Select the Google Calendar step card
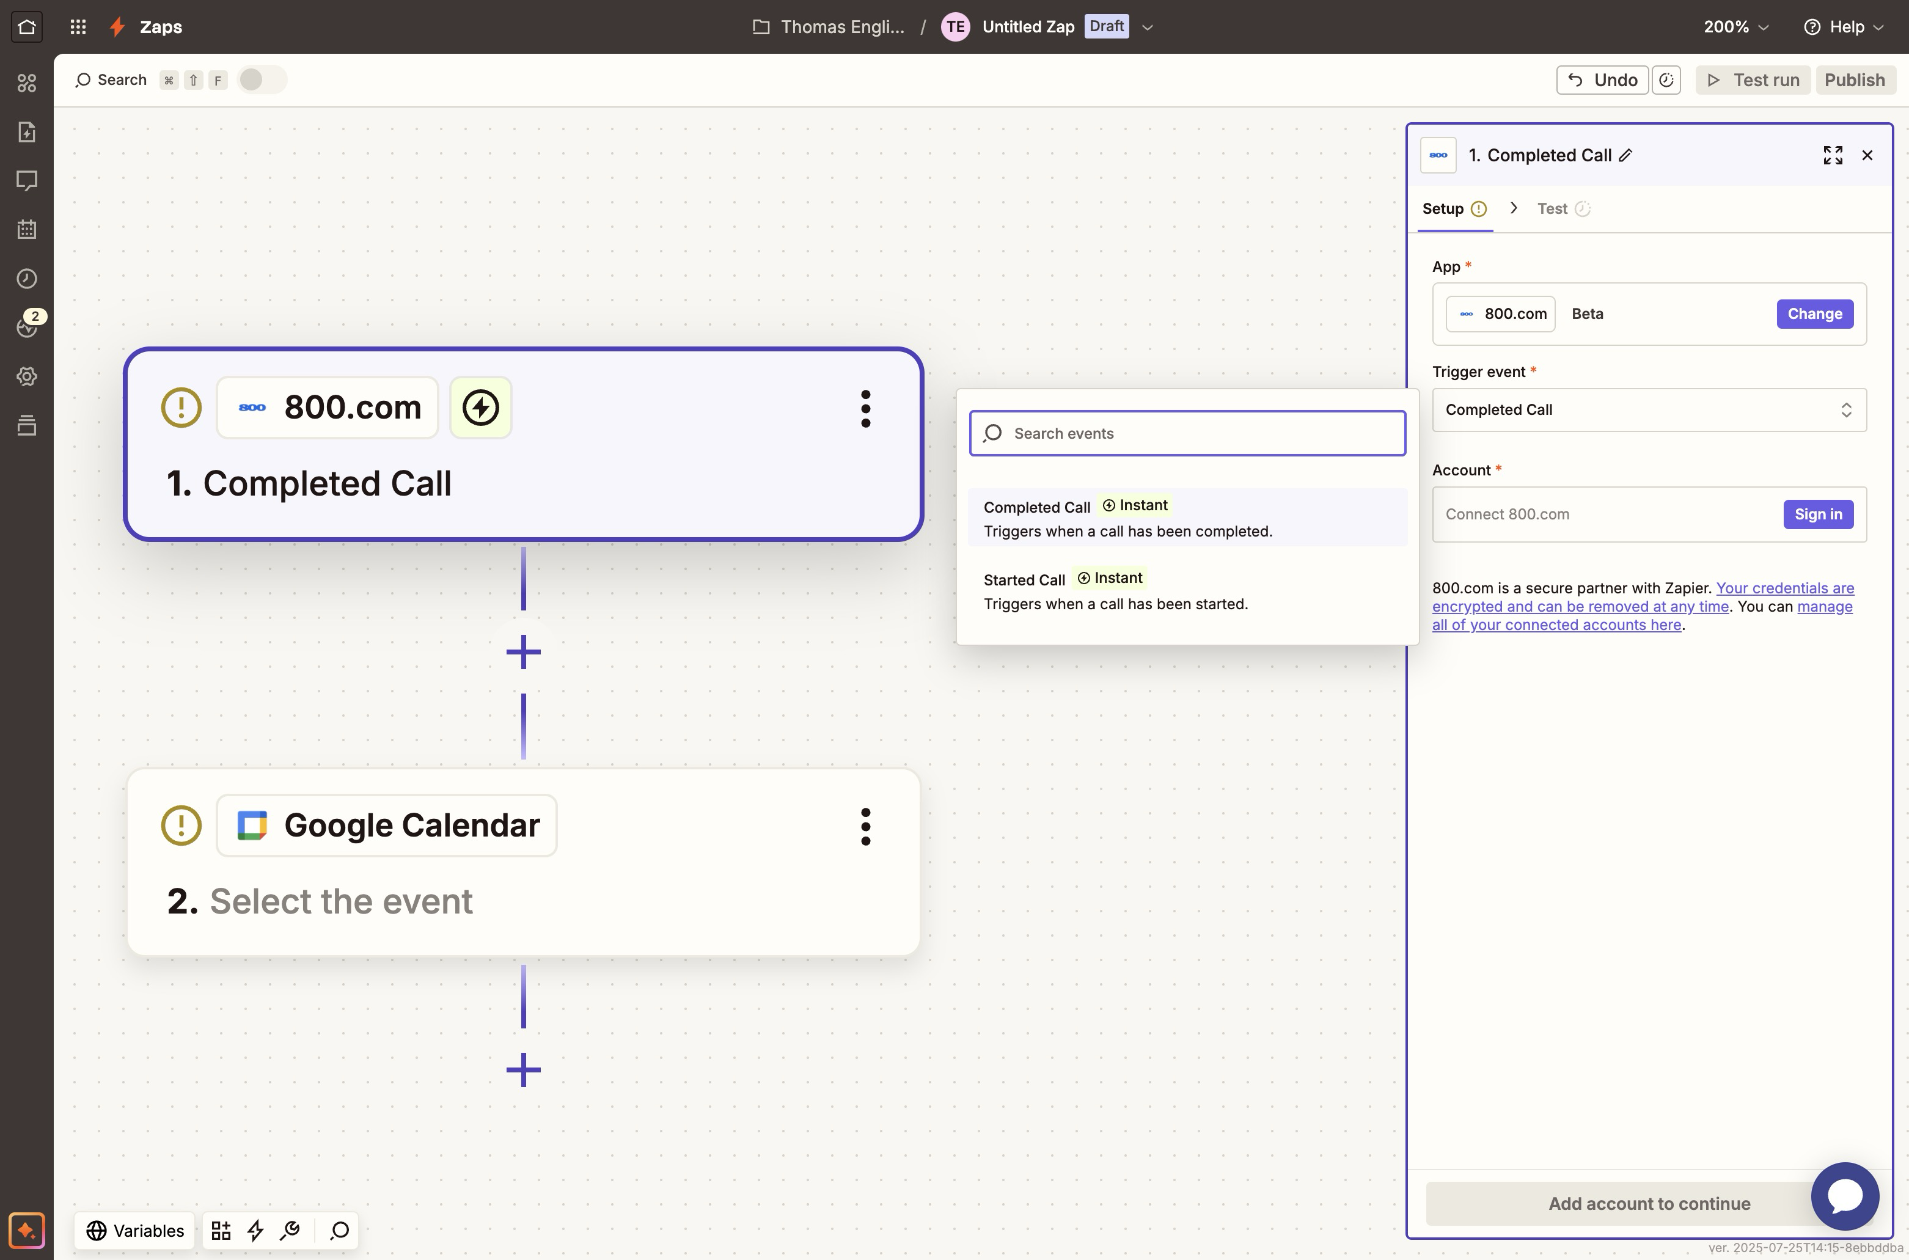The width and height of the screenshot is (1909, 1260). point(523,862)
